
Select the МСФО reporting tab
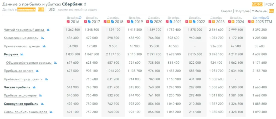(257, 4)
